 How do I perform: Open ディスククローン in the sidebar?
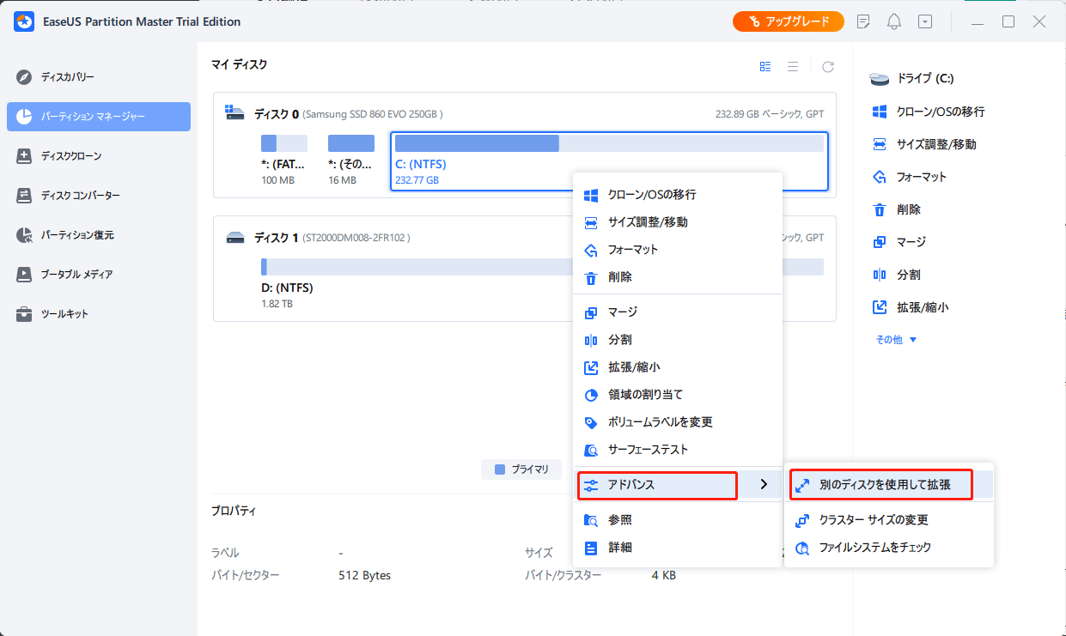[x=70, y=156]
